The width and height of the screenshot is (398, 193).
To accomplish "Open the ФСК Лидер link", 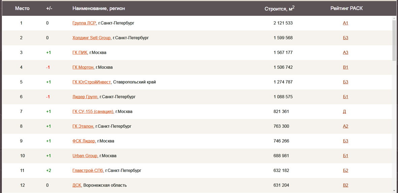I will point(84,141).
